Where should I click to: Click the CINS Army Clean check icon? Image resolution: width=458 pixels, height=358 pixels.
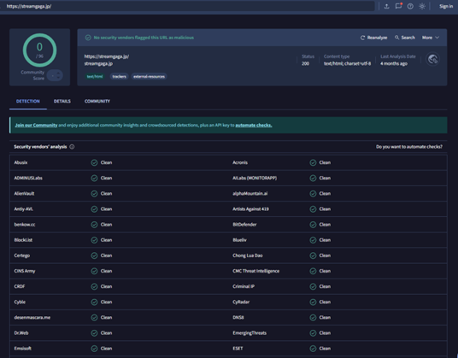94,271
